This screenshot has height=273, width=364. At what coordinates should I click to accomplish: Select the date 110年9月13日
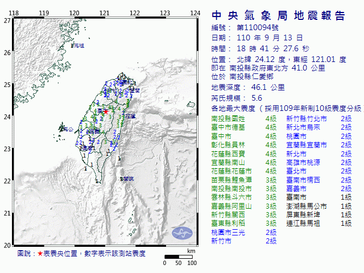270,38
